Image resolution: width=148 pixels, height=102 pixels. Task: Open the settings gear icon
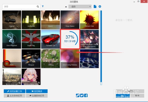click(100, 7)
